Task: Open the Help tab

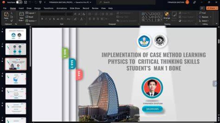Action: pos(110,9)
